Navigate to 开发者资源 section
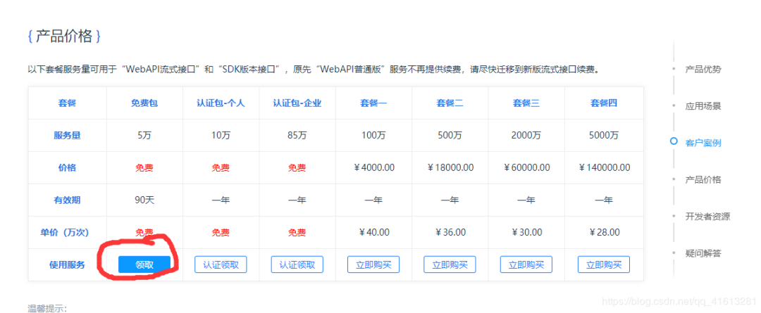Screen dimensions: 761x313 point(707,216)
